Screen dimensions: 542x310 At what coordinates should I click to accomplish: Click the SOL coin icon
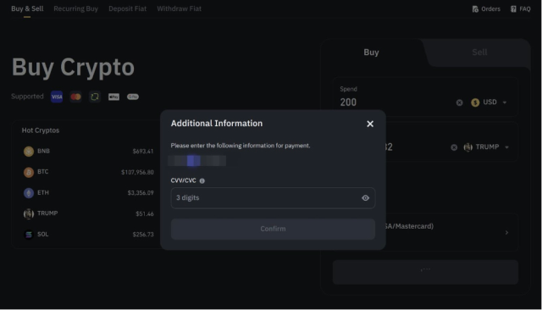coord(28,235)
